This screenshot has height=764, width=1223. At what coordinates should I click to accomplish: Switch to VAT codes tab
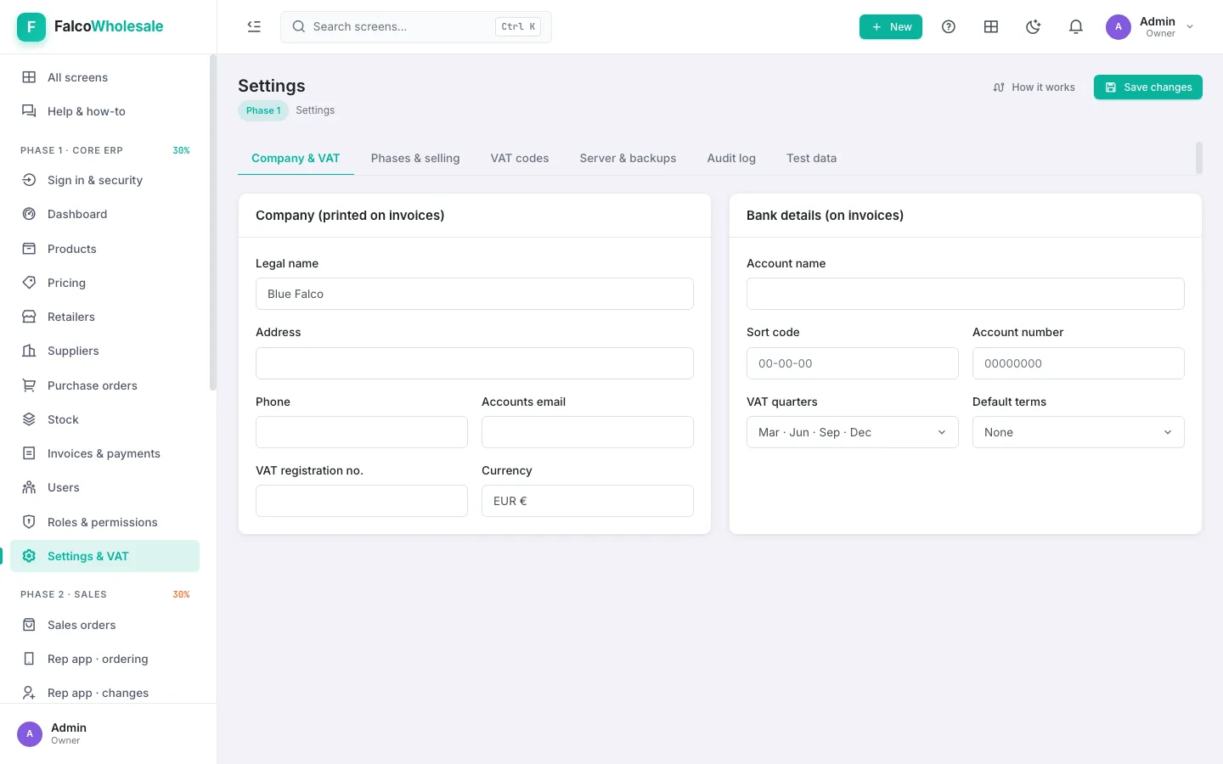[x=520, y=158]
